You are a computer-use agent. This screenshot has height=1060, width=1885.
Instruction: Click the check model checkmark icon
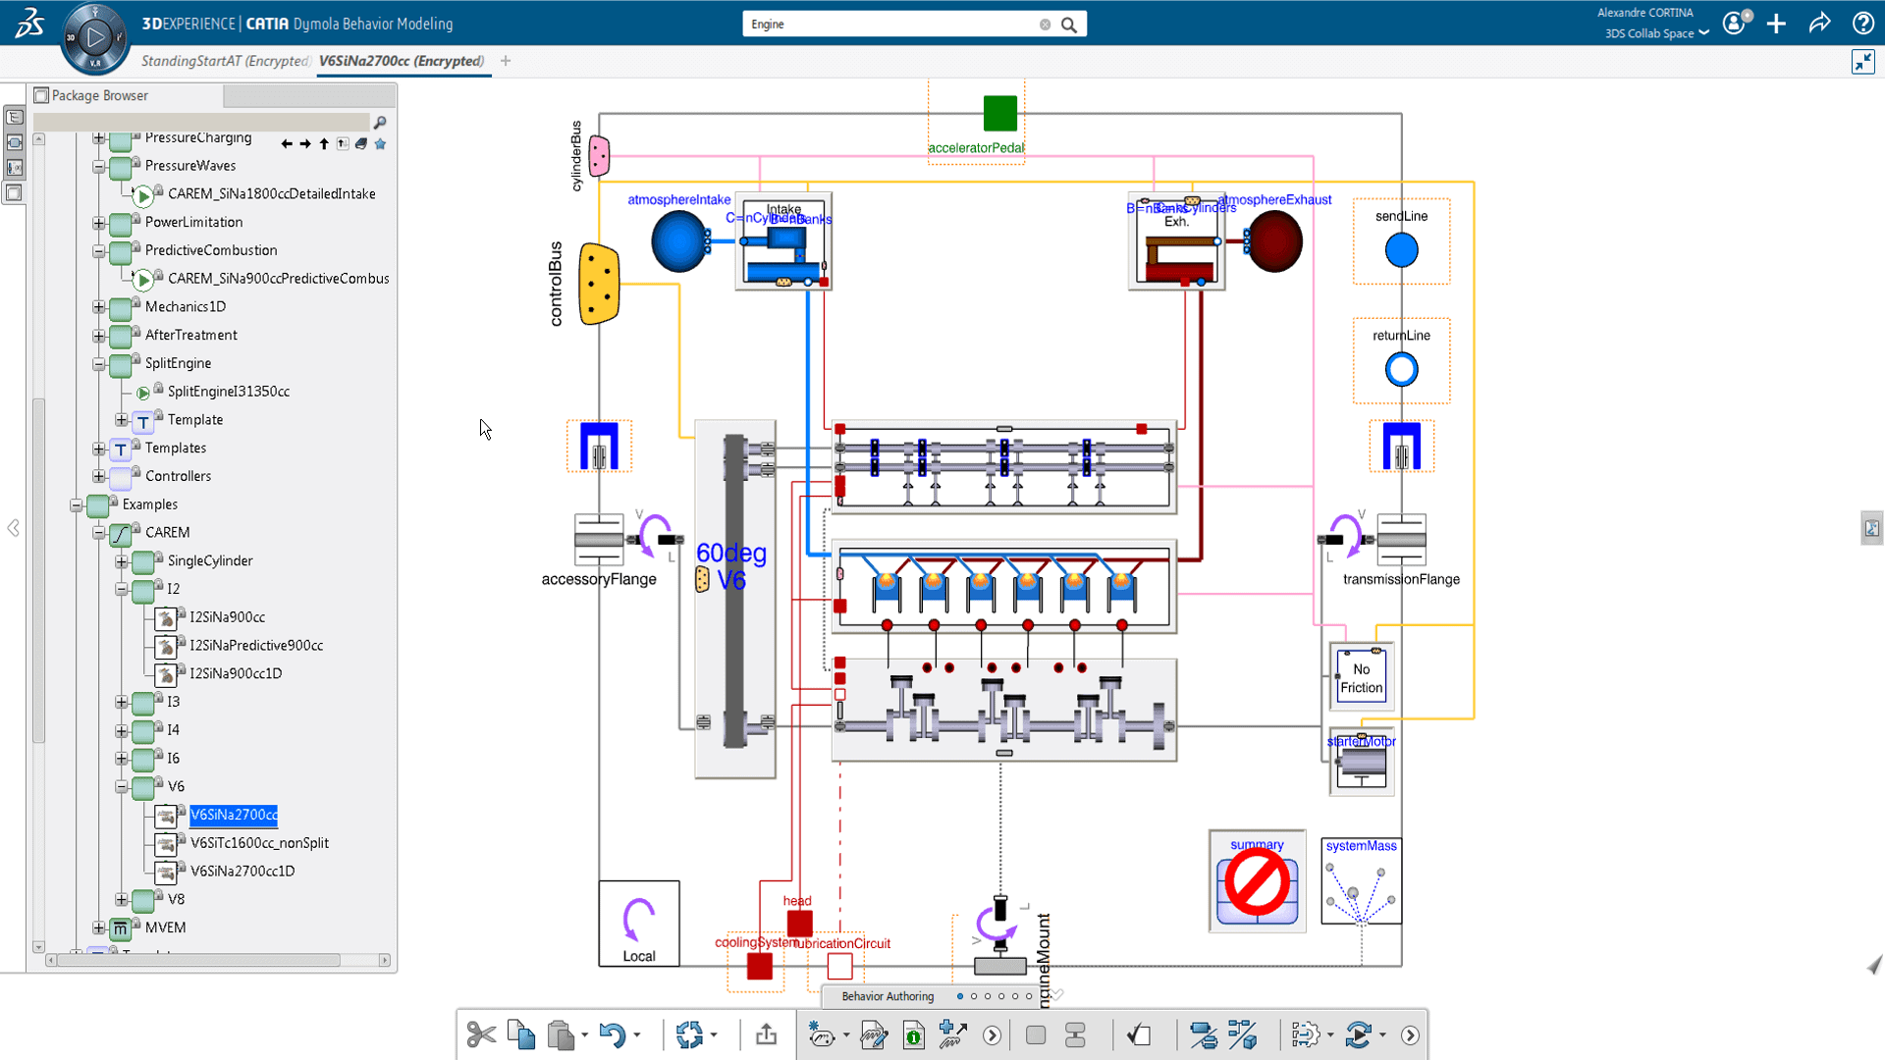1139,1034
